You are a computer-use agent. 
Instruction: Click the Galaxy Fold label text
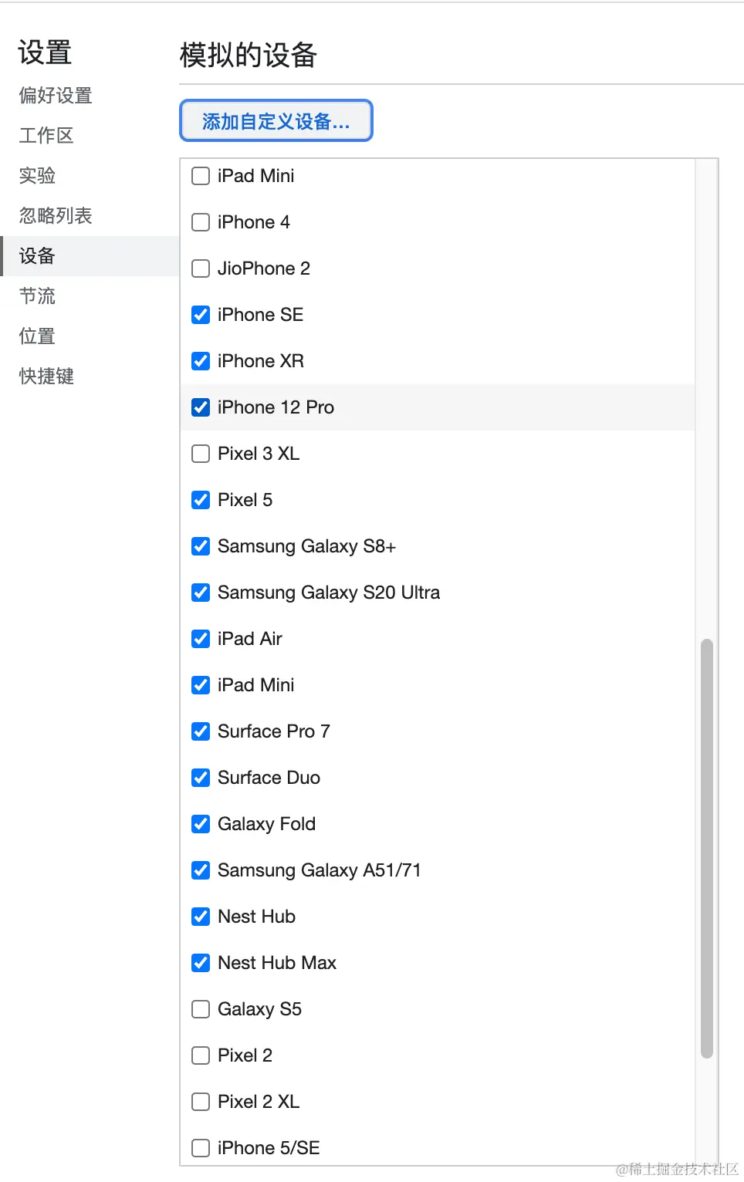(x=266, y=824)
